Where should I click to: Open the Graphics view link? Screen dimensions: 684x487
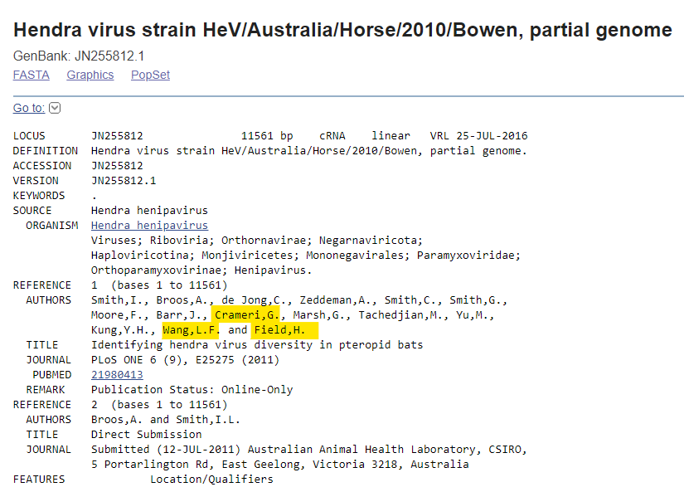[x=90, y=75]
